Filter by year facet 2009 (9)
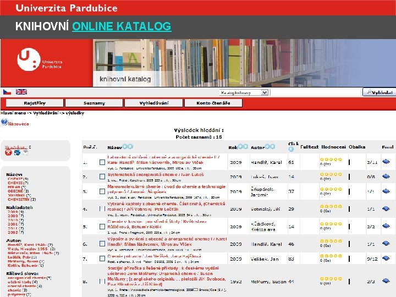This screenshot has width=396, height=297. point(15,212)
